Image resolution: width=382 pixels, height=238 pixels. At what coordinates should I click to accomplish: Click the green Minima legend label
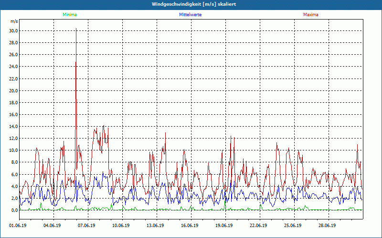pyautogui.click(x=70, y=15)
